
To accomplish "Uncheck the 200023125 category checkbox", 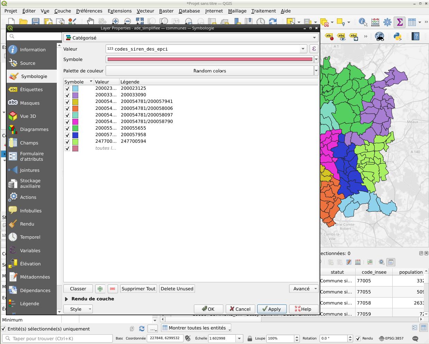I will [68, 89].
